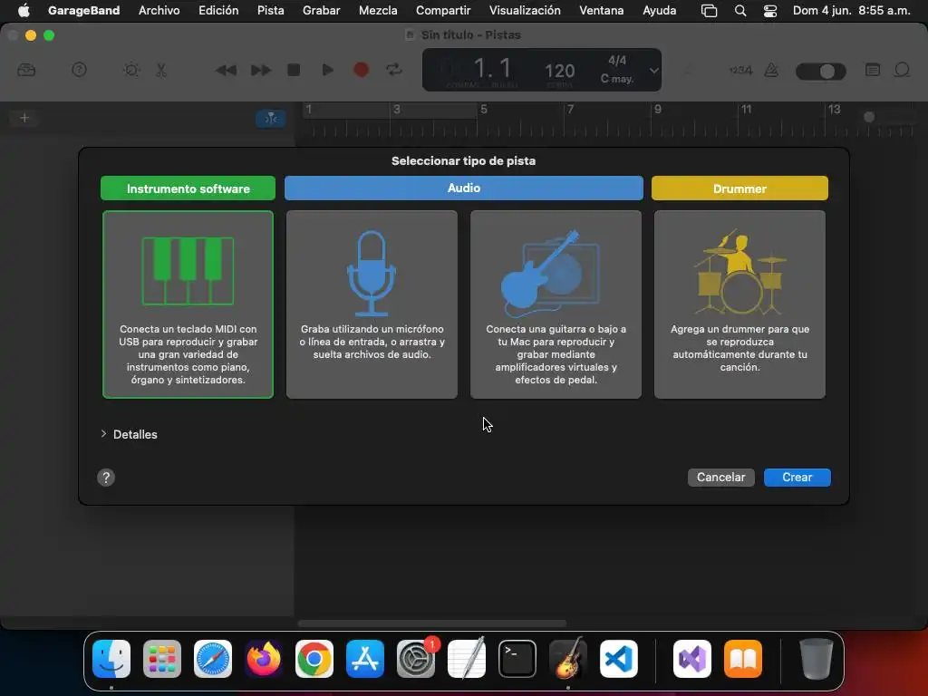Open Quick Help in the toolbar
928x696 pixels.
80,70
